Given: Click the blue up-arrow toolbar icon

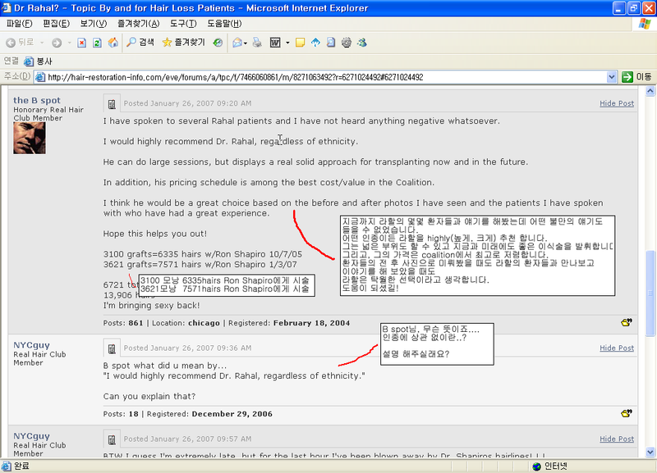Looking at the screenshot, I should 315,43.
